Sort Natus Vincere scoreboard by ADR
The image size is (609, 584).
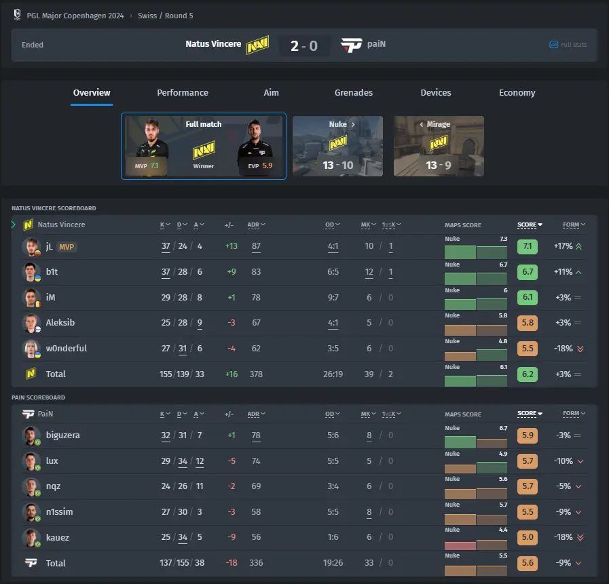click(x=257, y=225)
